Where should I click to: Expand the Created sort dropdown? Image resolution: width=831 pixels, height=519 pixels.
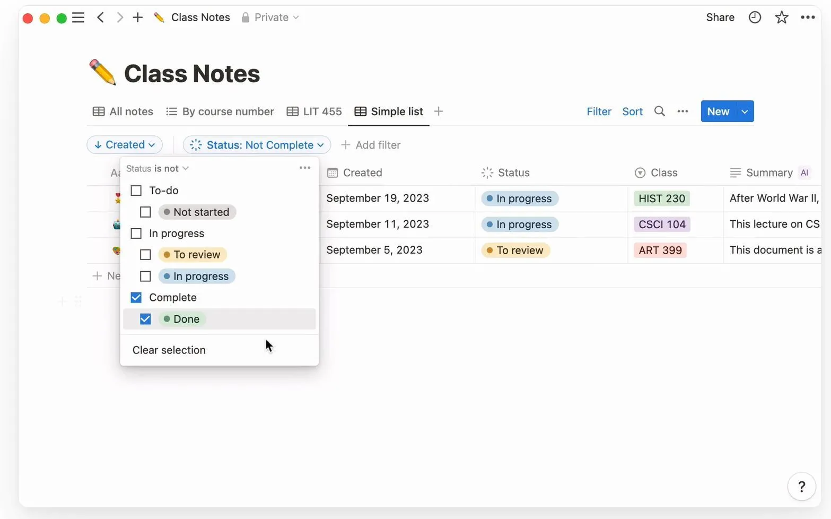click(125, 145)
